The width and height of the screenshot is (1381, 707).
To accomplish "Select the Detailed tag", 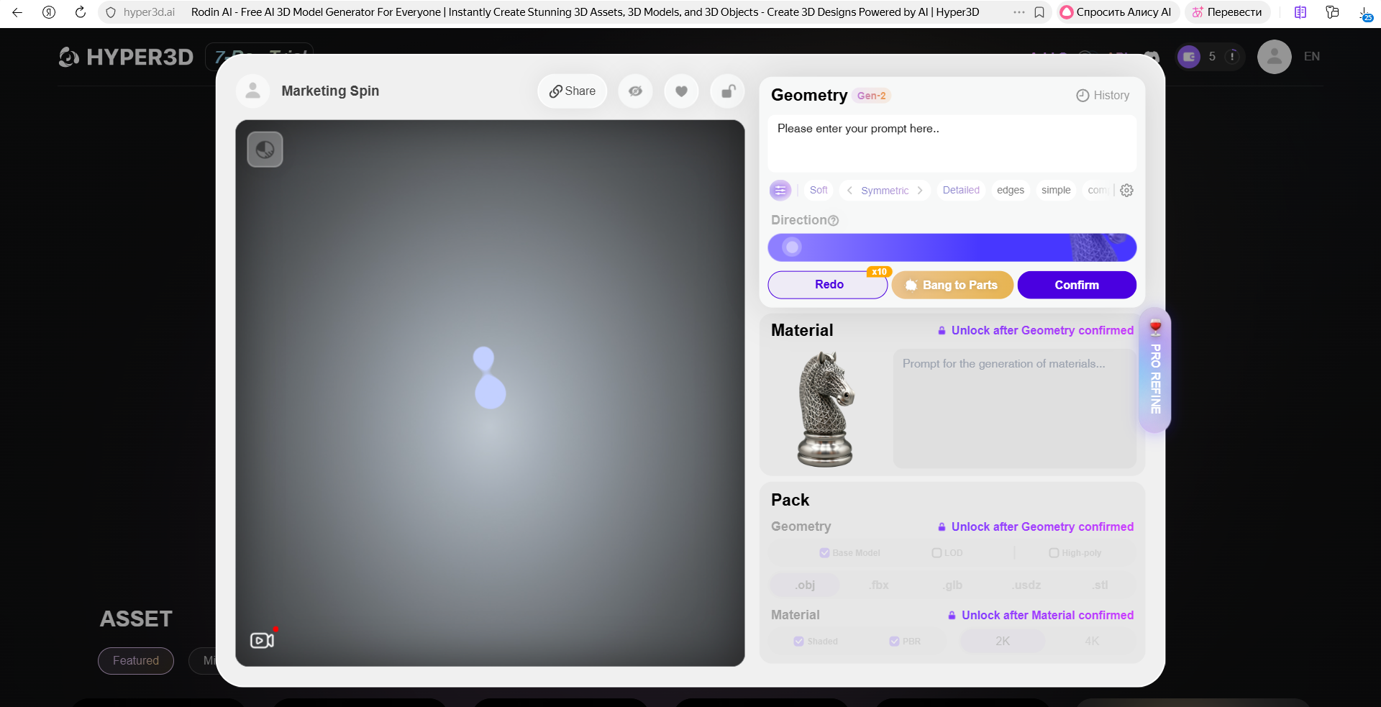I will (x=960, y=191).
